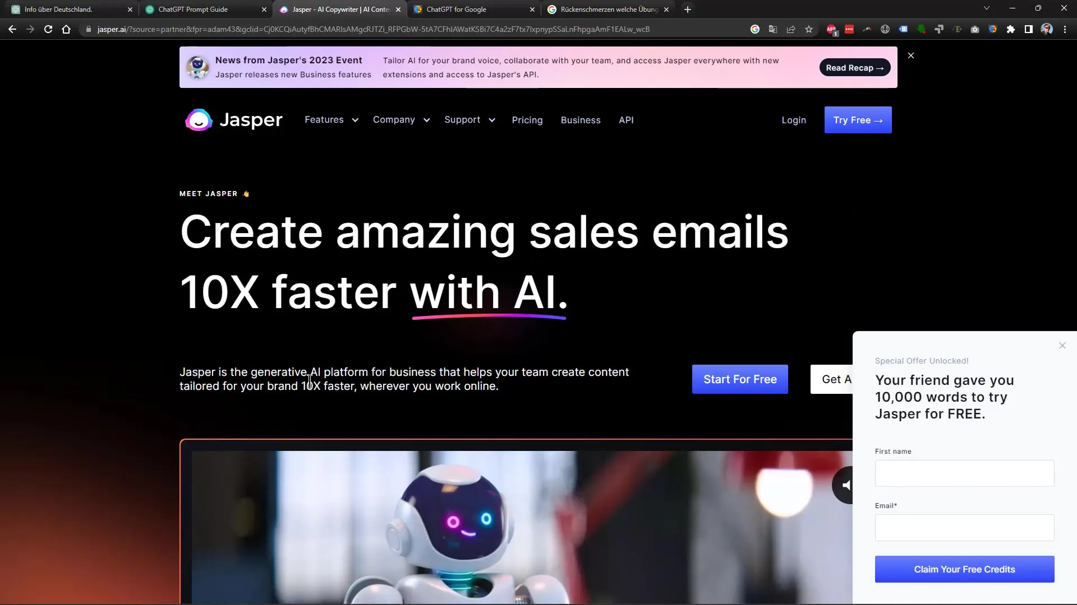The image size is (1077, 605).
Task: Click the API menu item
Action: [x=627, y=120]
